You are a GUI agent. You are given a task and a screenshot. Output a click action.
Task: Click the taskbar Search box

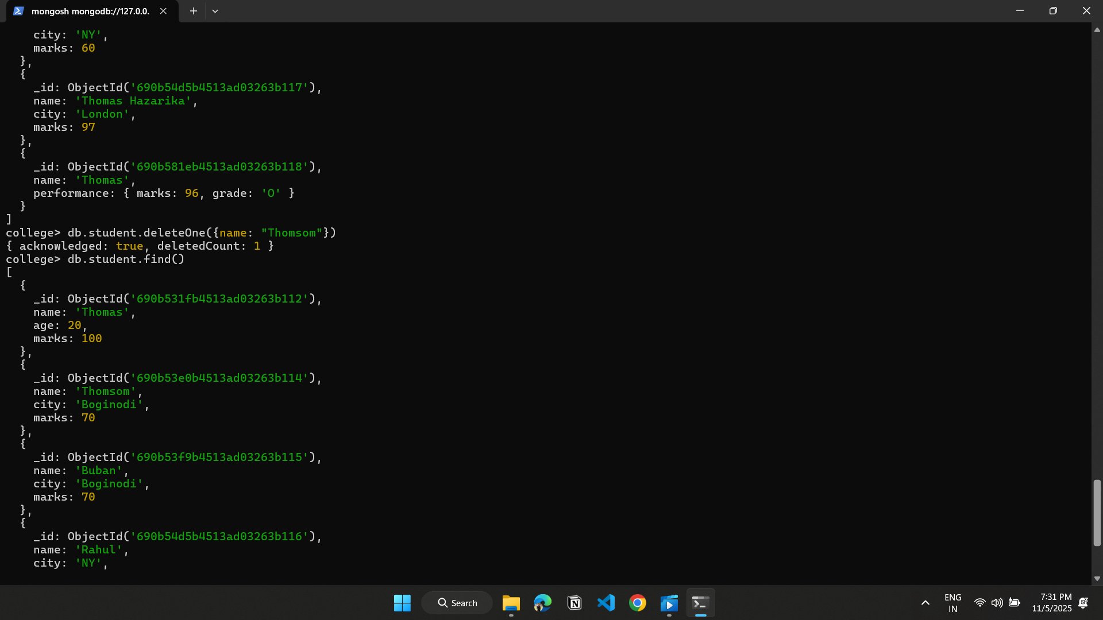tap(457, 603)
